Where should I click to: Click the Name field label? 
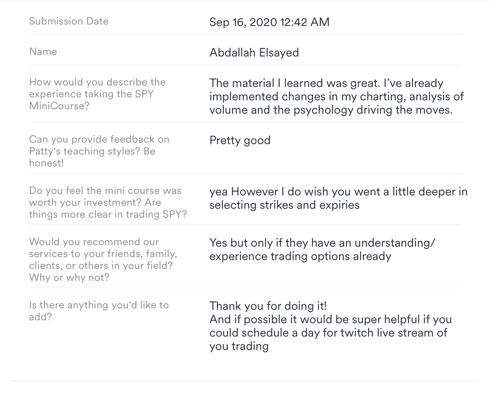43,52
